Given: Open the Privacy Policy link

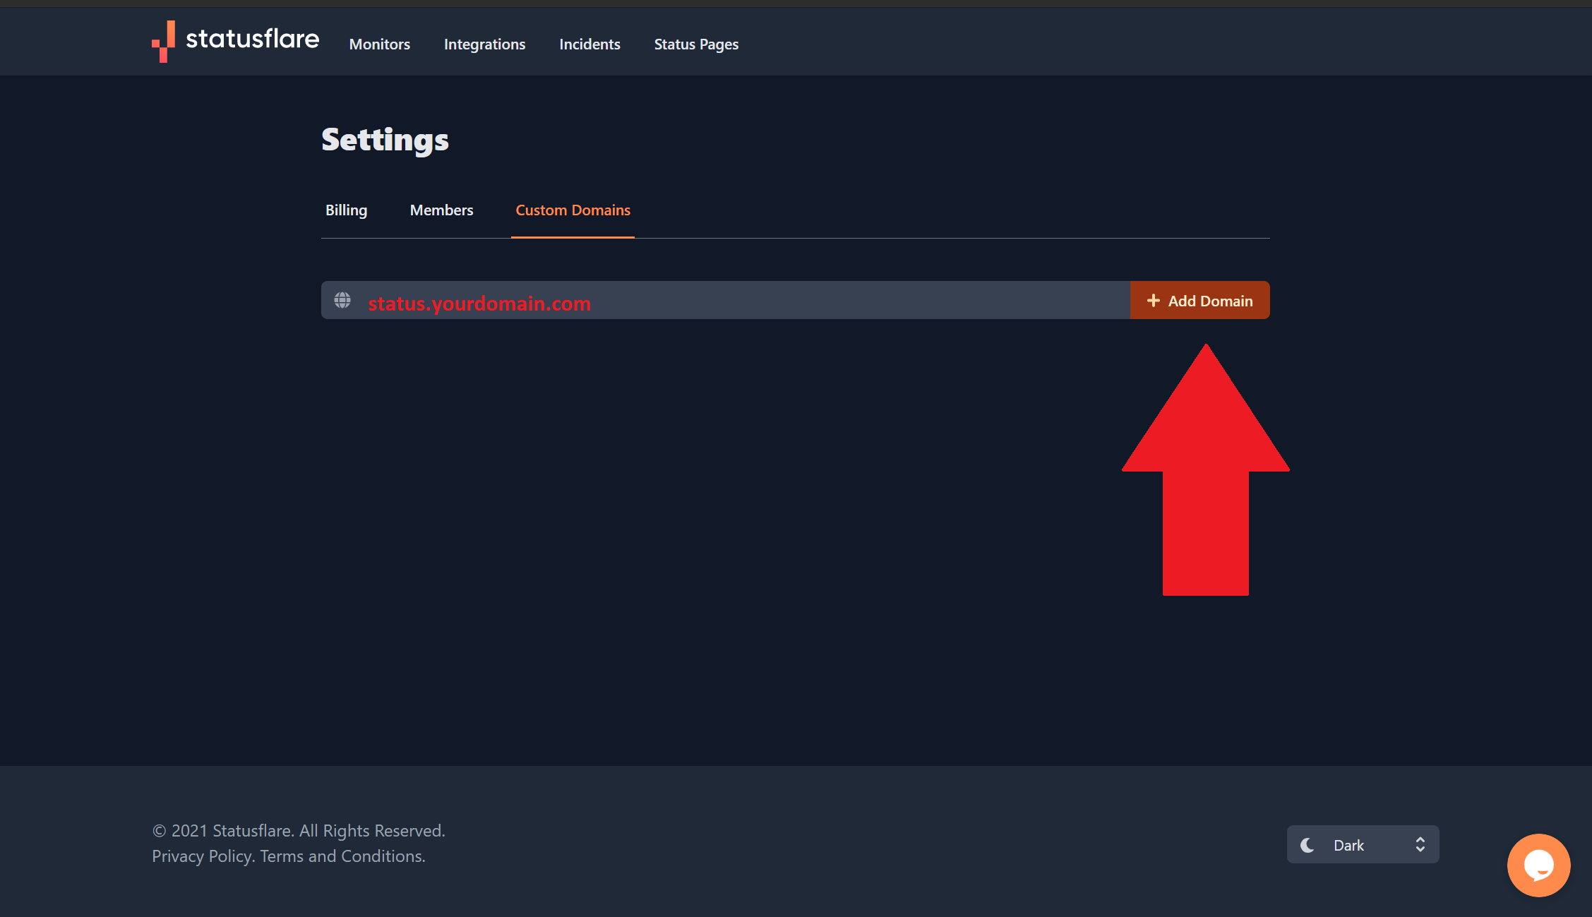Looking at the screenshot, I should point(203,856).
